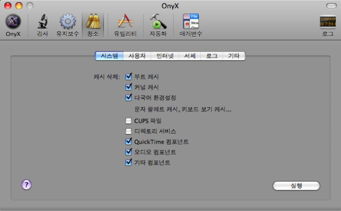Click the OnyX window title text

(x=170, y=6)
